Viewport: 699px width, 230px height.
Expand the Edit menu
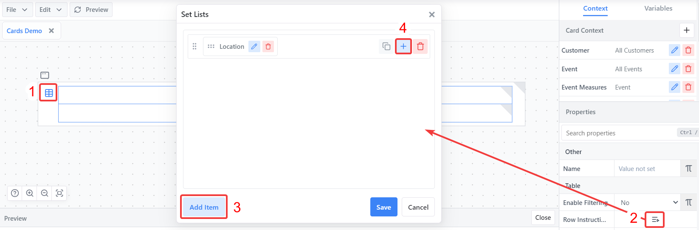(51, 10)
